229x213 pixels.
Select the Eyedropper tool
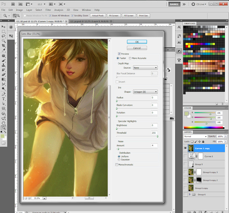(x=3, y=50)
